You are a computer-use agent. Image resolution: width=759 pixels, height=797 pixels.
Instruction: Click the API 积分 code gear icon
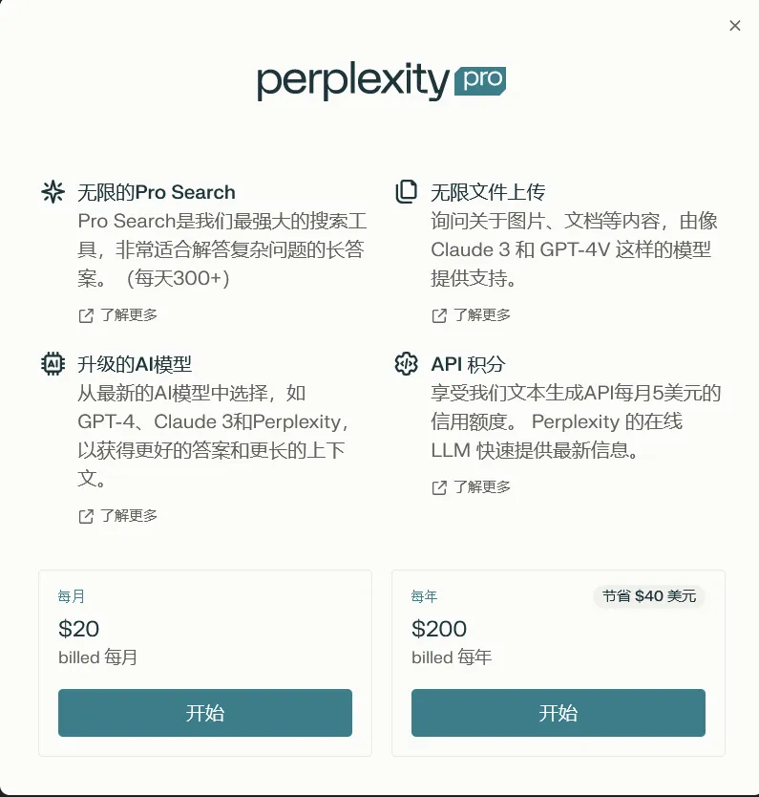click(407, 364)
